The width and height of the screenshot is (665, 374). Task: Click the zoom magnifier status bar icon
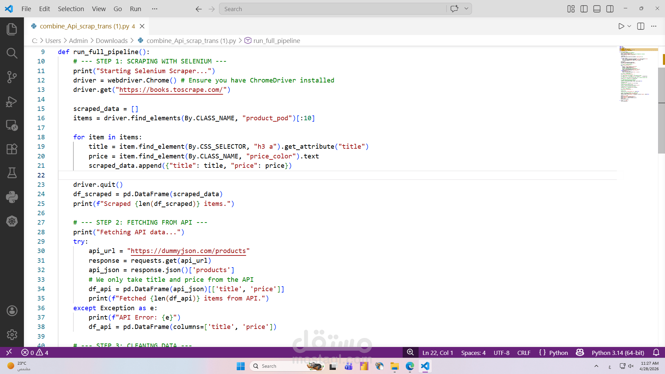410,353
